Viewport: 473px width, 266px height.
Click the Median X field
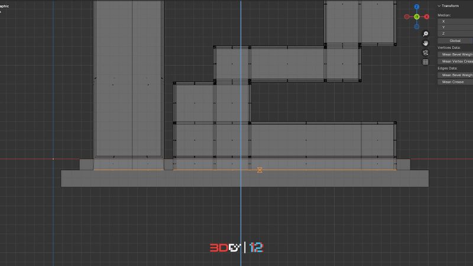tap(455, 21)
